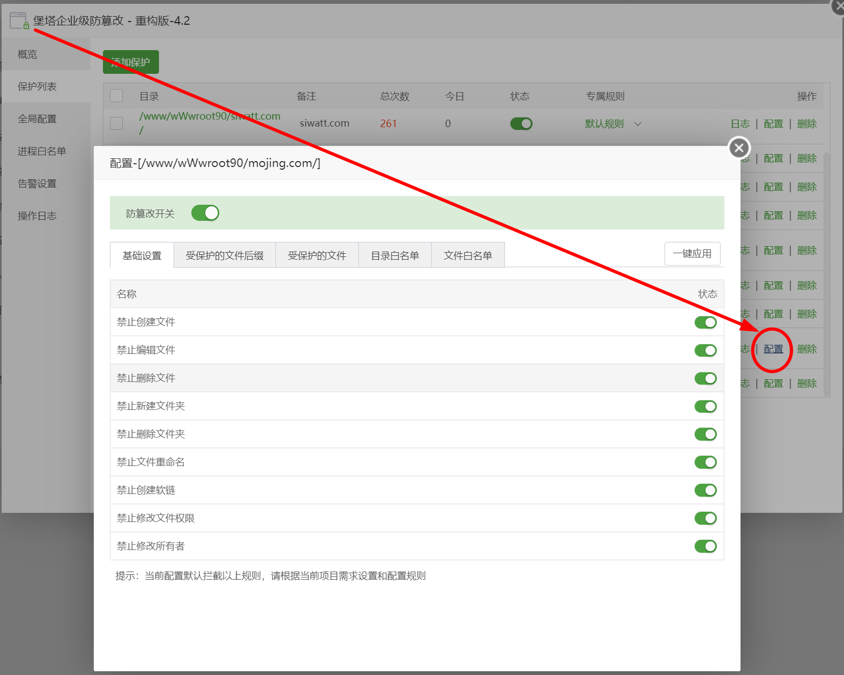Turn off 禁止编辑文件 switch

tap(705, 351)
